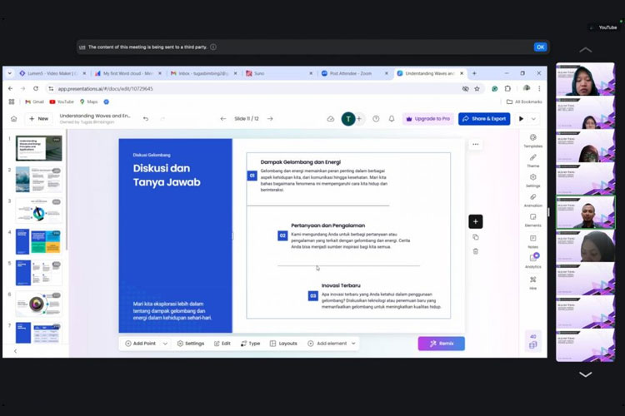Viewport: 625px width, 416px height.
Task: Open Settings in the bottom slide toolbar
Action: (x=191, y=344)
